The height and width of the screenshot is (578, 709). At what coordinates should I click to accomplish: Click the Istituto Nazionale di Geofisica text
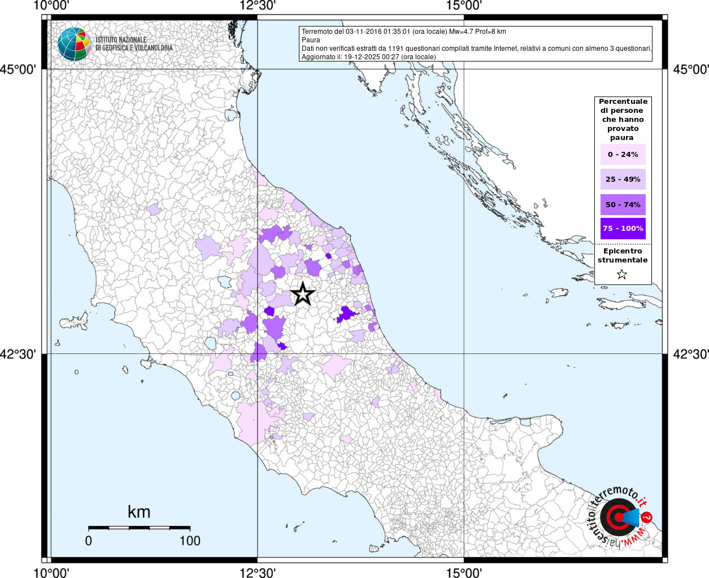click(134, 44)
